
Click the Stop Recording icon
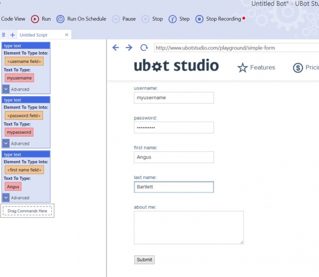[199, 19]
